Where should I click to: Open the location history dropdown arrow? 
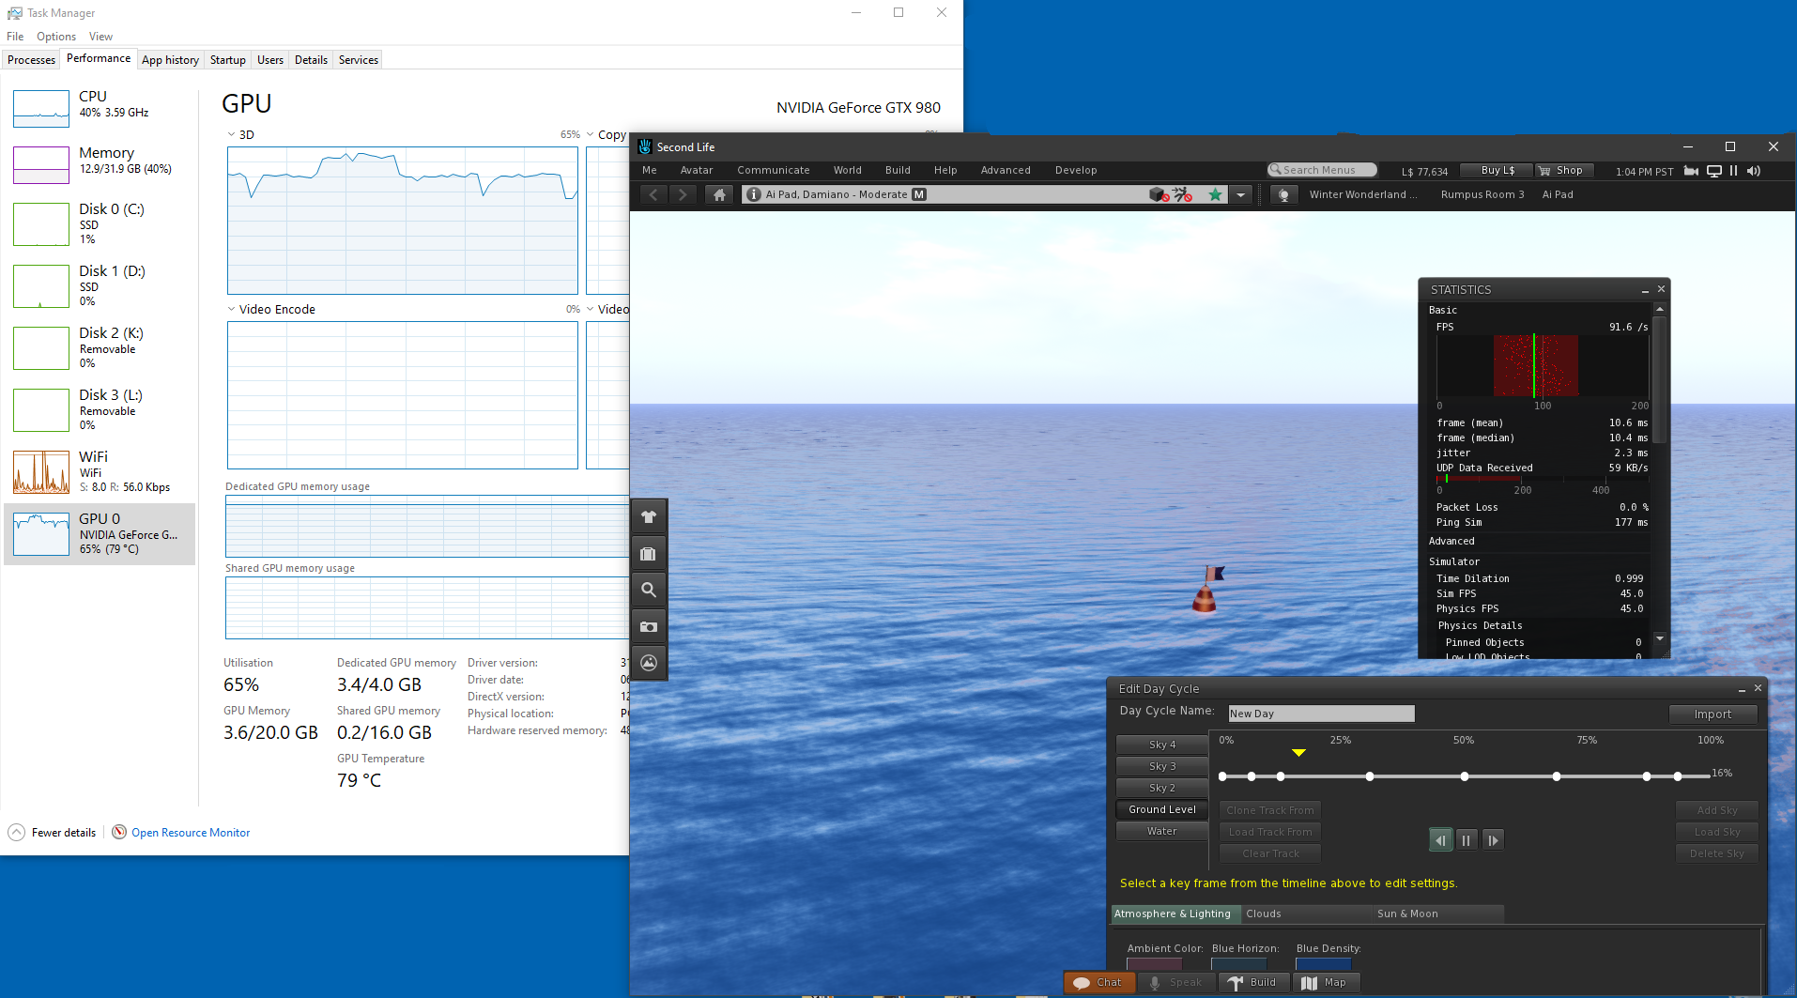click(x=1240, y=194)
